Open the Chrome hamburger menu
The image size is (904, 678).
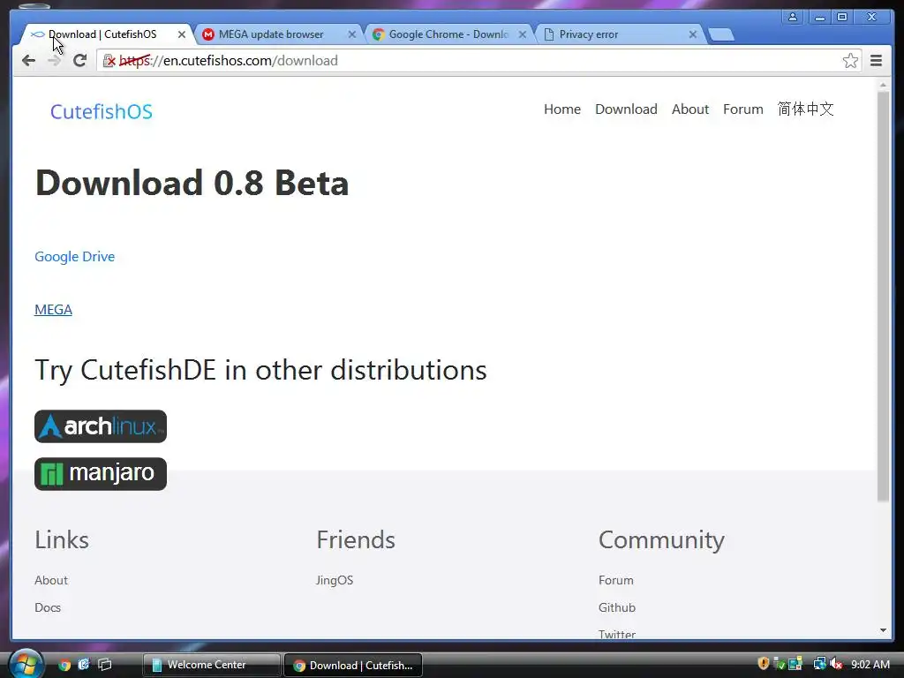pos(876,61)
